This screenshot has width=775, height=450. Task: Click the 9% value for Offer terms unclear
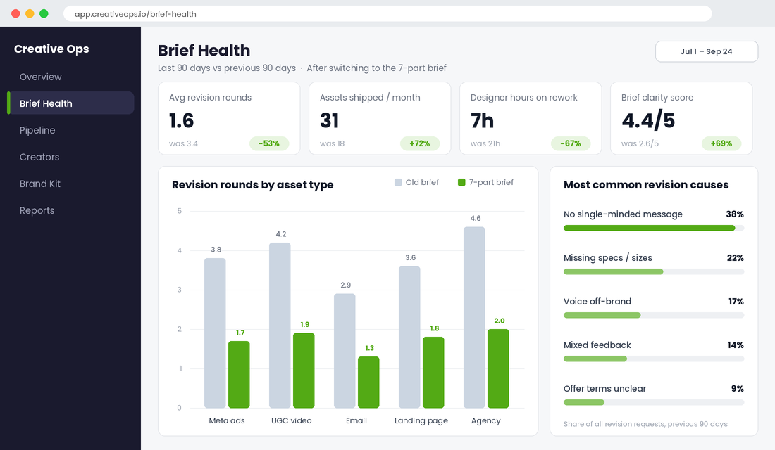[738, 388]
